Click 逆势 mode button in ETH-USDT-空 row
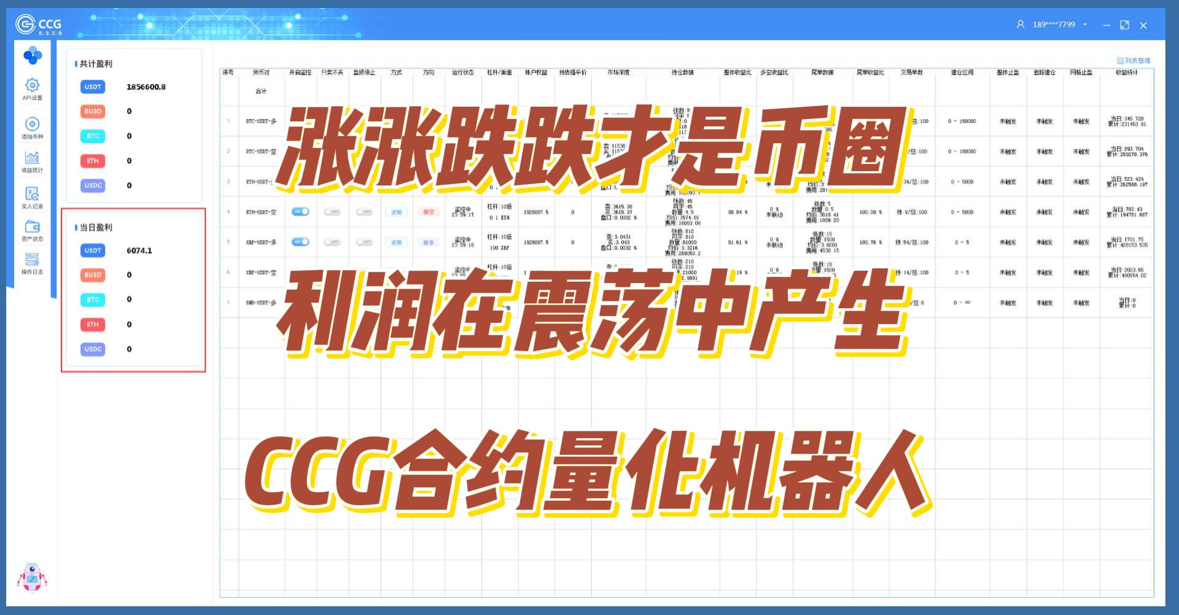Viewport: 1179px width, 615px height. pos(397,212)
